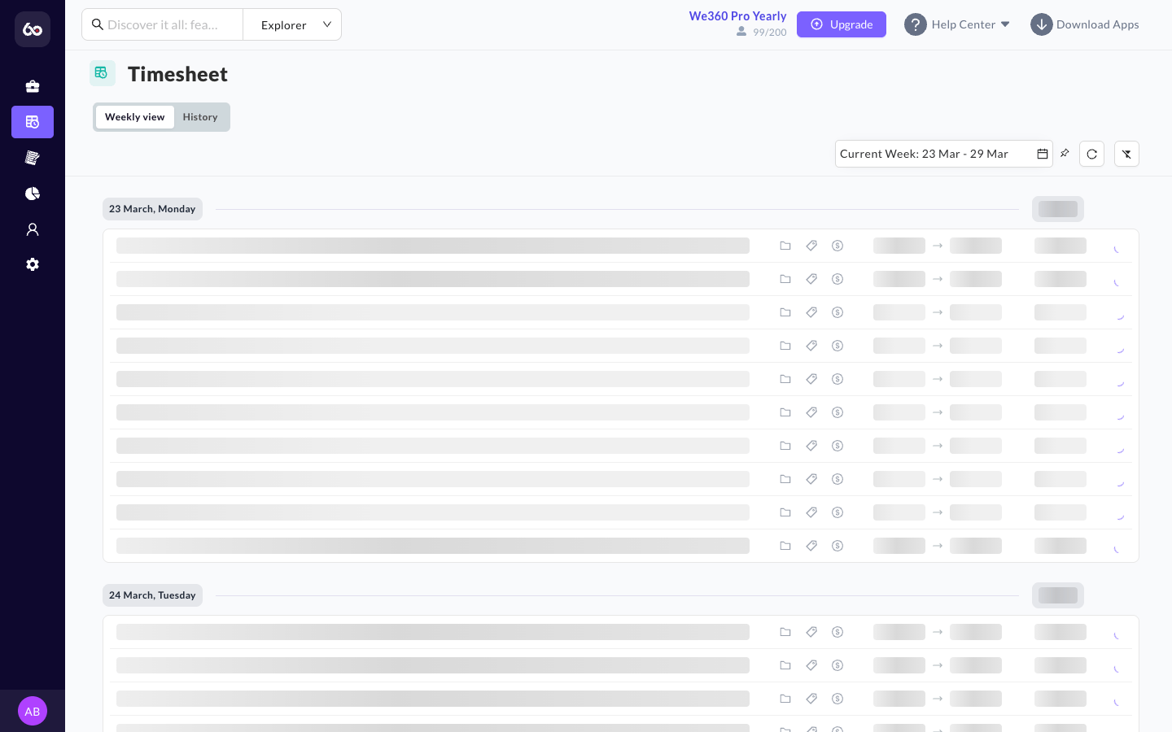
Task: Open the user profile sidebar icon
Action: (x=33, y=229)
